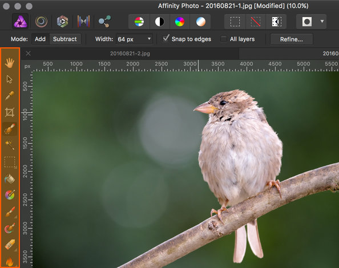Apply Auto Levels from the toolbar
The height and width of the screenshot is (268, 339).
[139, 22]
